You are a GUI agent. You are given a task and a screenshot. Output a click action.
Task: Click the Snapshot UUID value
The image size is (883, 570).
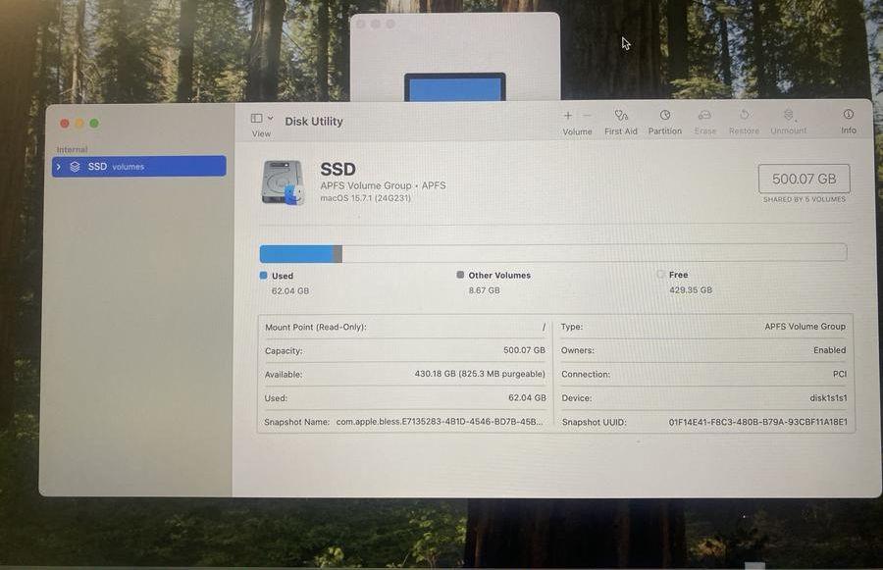758,422
